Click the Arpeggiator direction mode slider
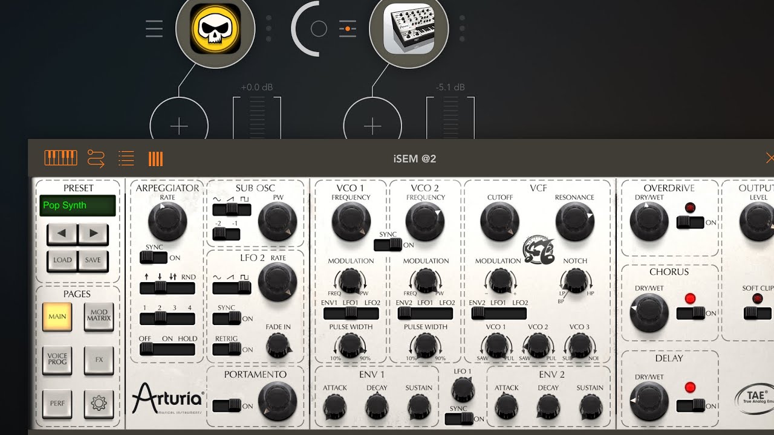This screenshot has height=435, width=774. tap(167, 288)
